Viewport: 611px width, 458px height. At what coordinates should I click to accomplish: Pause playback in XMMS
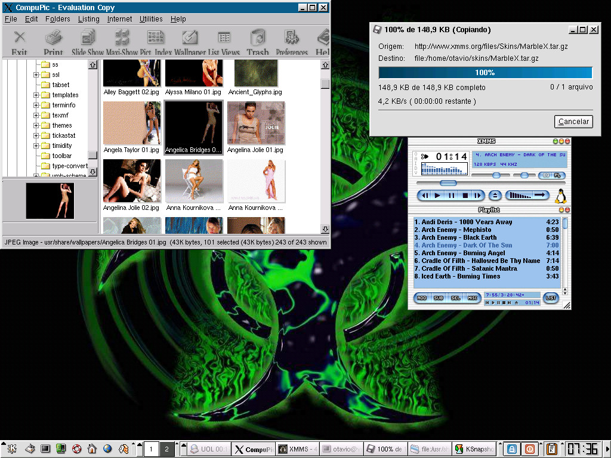451,196
